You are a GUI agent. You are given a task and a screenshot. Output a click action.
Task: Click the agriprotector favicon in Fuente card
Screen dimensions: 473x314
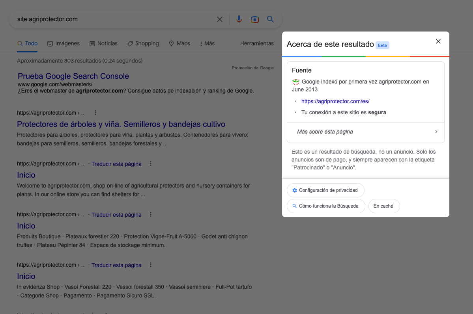pos(295,82)
